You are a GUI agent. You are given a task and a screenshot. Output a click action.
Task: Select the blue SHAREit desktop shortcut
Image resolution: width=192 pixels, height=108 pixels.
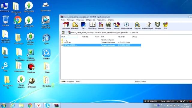[x=46, y=54]
